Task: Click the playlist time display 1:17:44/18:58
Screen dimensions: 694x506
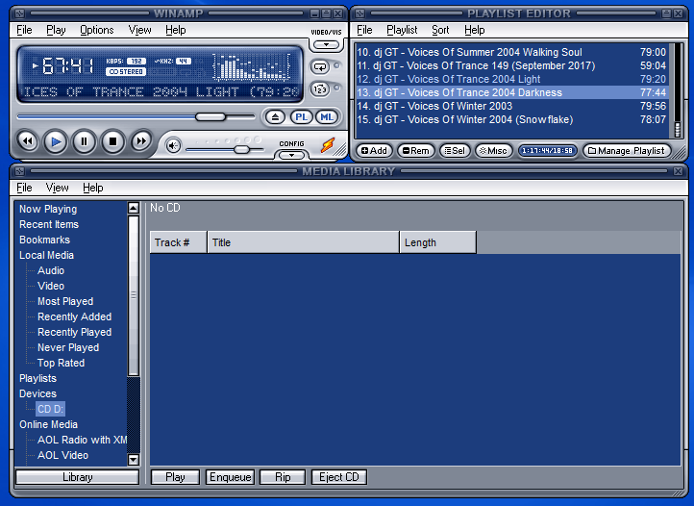Action: (x=548, y=151)
